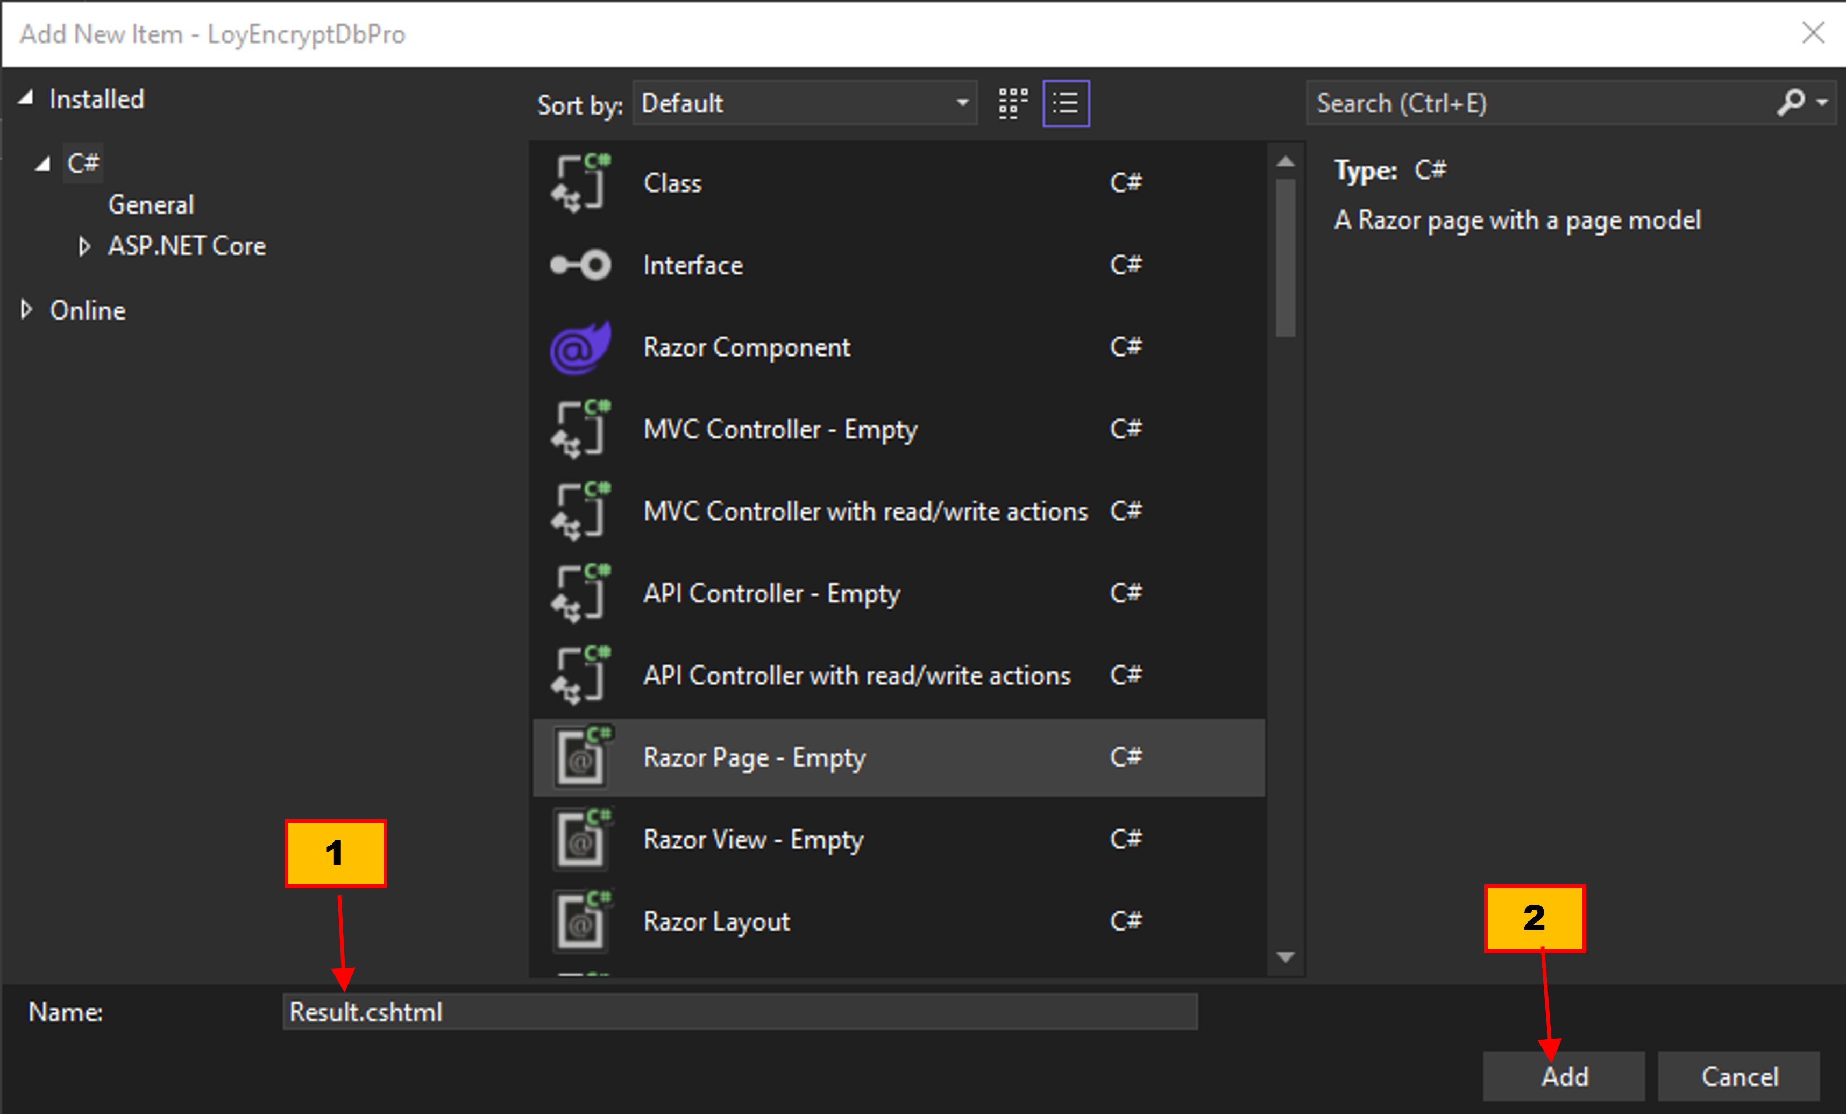
Task: Switch to small icons grid view
Action: point(1012,103)
